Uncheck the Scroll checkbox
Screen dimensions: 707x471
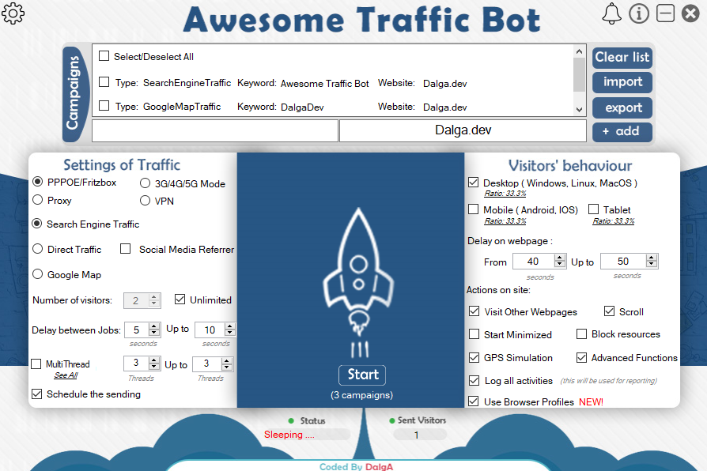pos(609,311)
